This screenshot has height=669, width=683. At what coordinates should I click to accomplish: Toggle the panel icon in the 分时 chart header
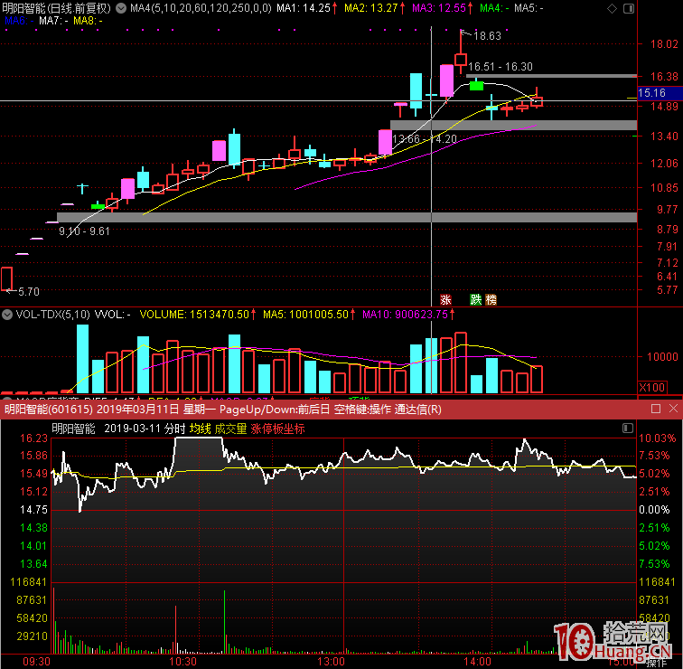[x=628, y=428]
